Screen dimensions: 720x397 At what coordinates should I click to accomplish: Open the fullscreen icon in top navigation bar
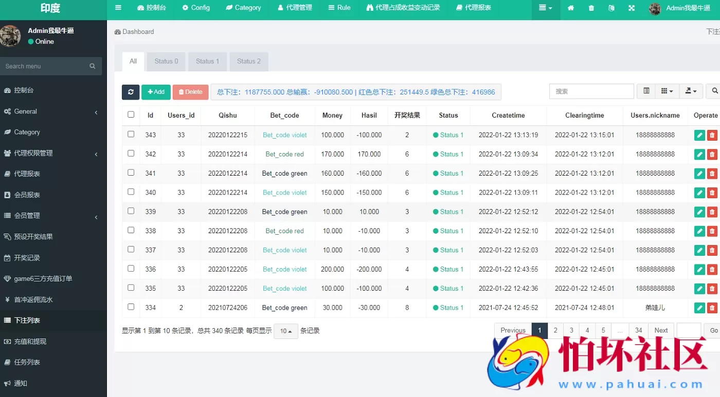(x=631, y=8)
